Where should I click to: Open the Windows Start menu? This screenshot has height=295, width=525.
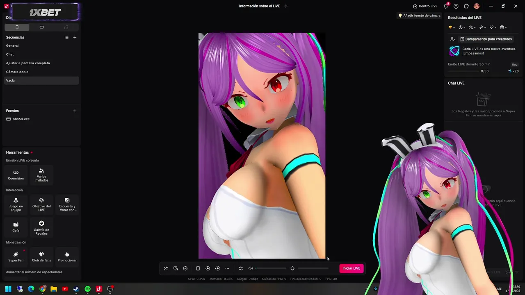point(8,289)
